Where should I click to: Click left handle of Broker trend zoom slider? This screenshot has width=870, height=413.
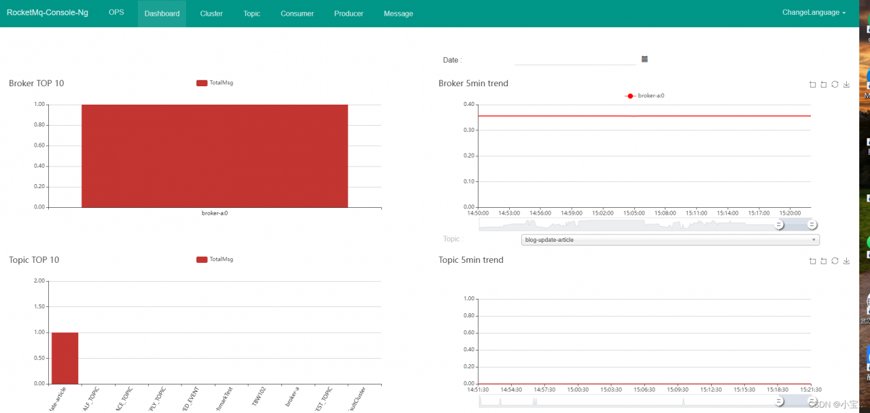pyautogui.click(x=780, y=225)
